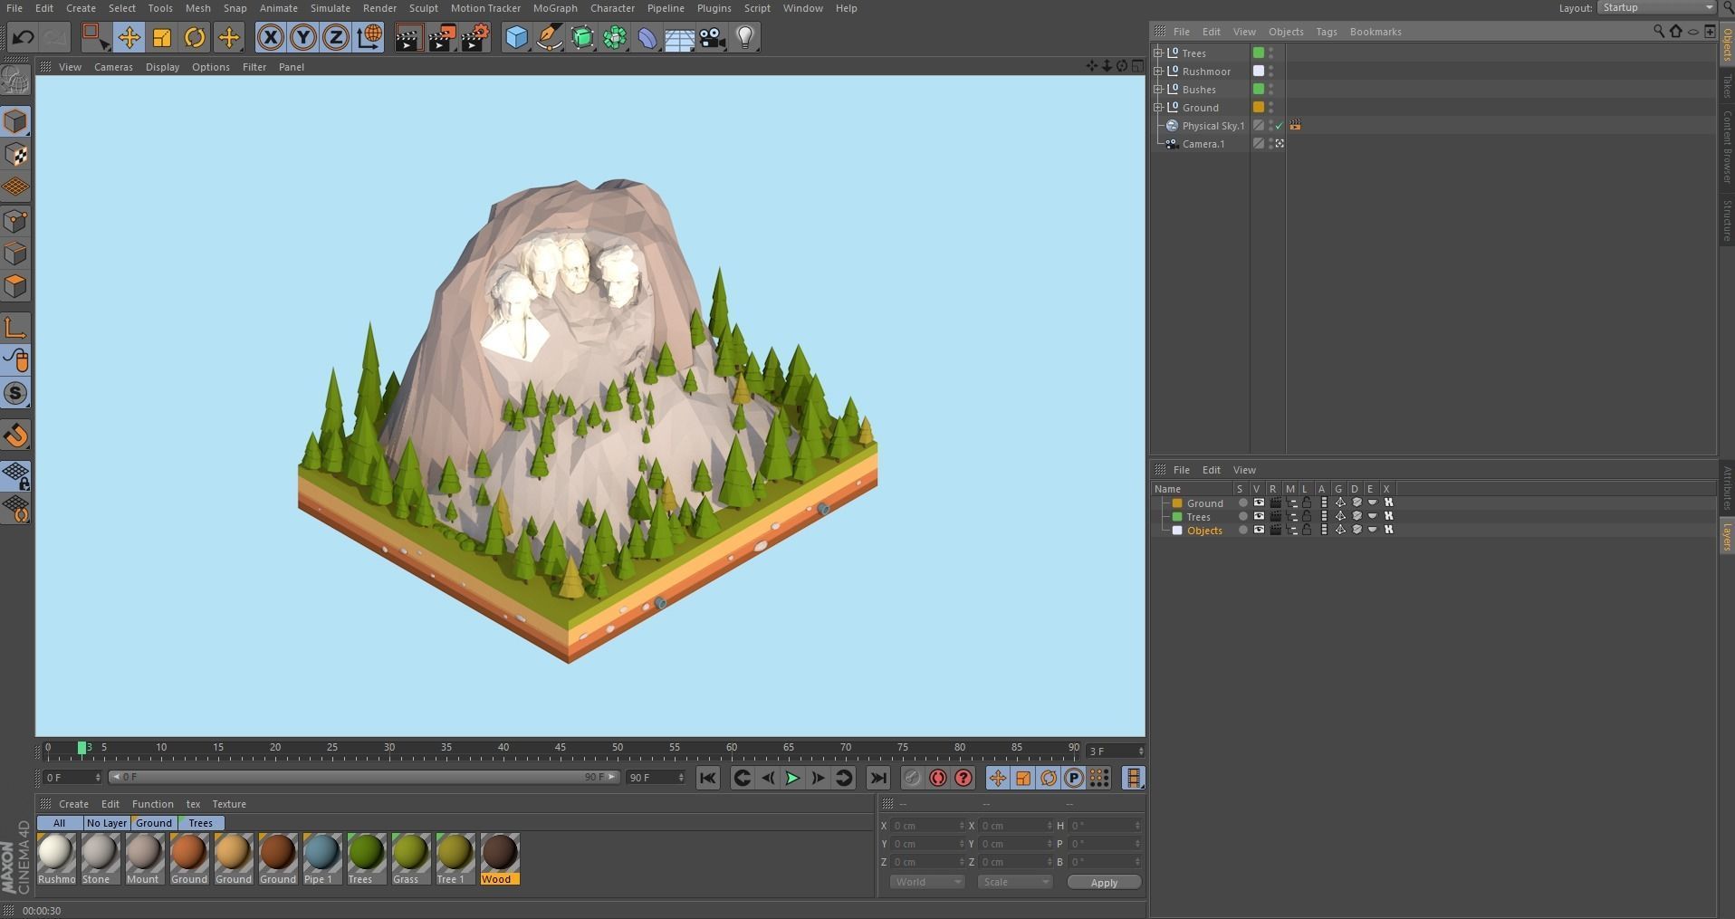The height and width of the screenshot is (919, 1735).
Task: Add a floor environment object
Action: tap(680, 37)
